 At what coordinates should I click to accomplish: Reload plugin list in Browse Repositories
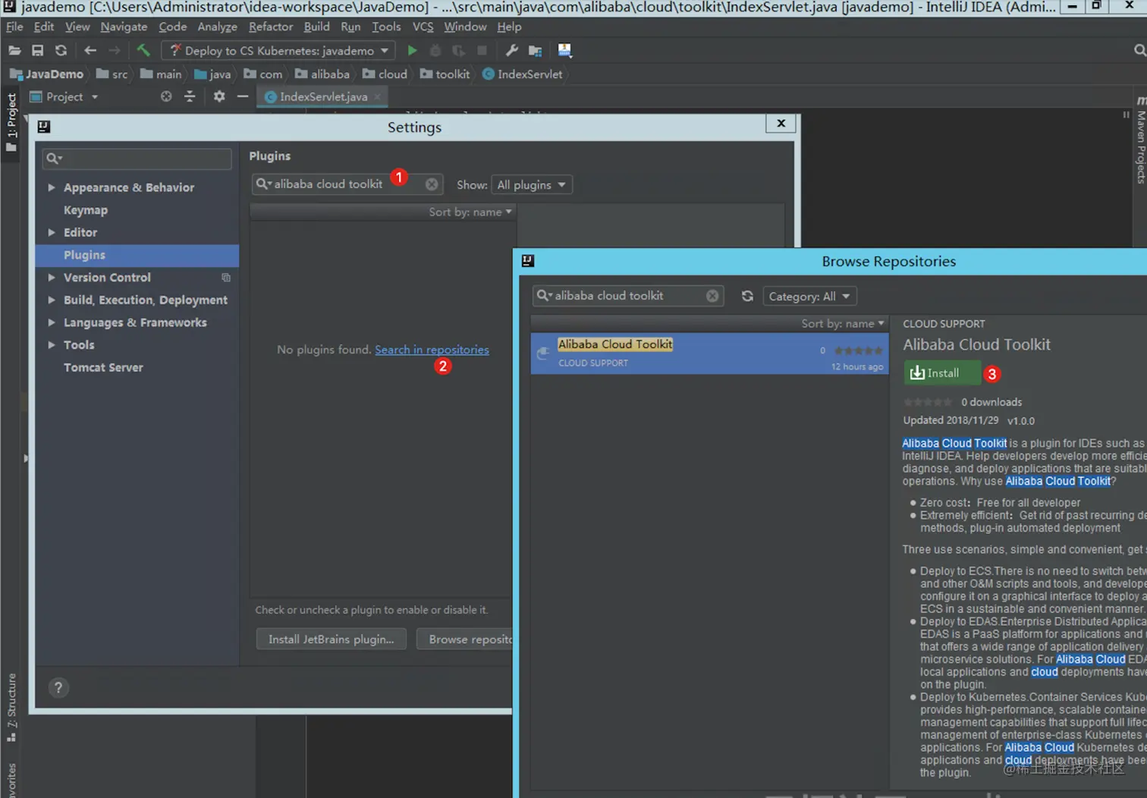747,296
